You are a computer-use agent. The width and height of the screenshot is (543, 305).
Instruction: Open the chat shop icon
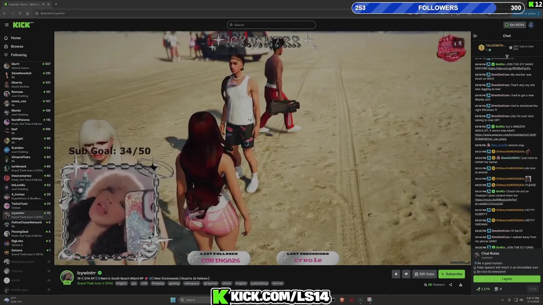pyautogui.click(x=495, y=289)
